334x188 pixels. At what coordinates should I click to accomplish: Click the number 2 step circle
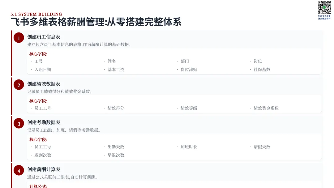(x=19, y=85)
